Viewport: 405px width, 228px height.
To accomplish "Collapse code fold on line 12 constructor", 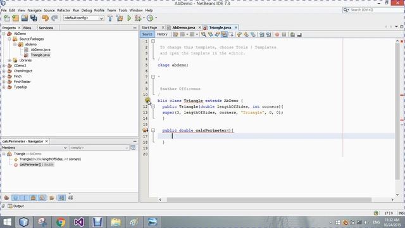I will pyautogui.click(x=153, y=106).
